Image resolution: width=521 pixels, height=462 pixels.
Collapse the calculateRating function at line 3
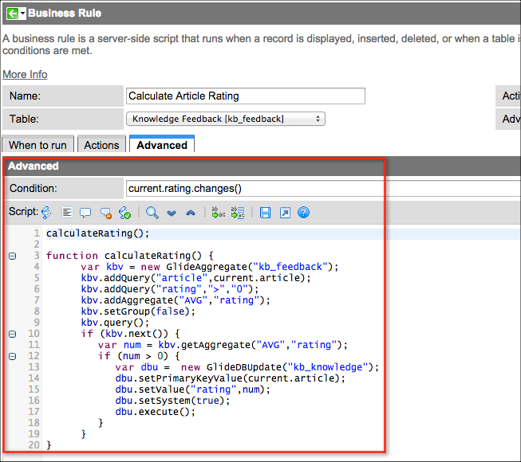(x=12, y=256)
